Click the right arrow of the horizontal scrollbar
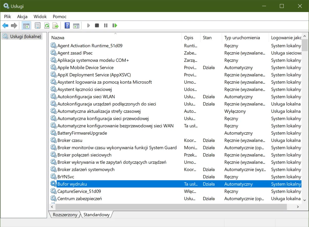Screen dimensions: 309x227 tap(298, 207)
